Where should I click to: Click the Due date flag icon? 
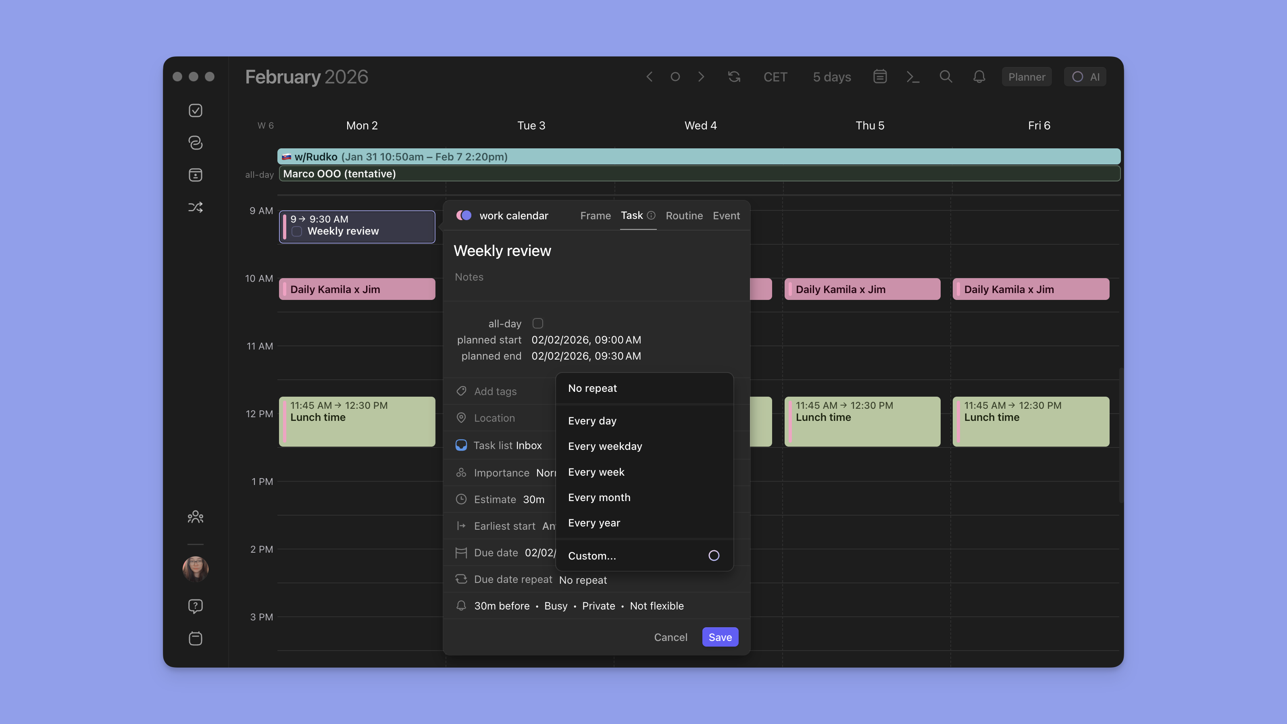461,553
